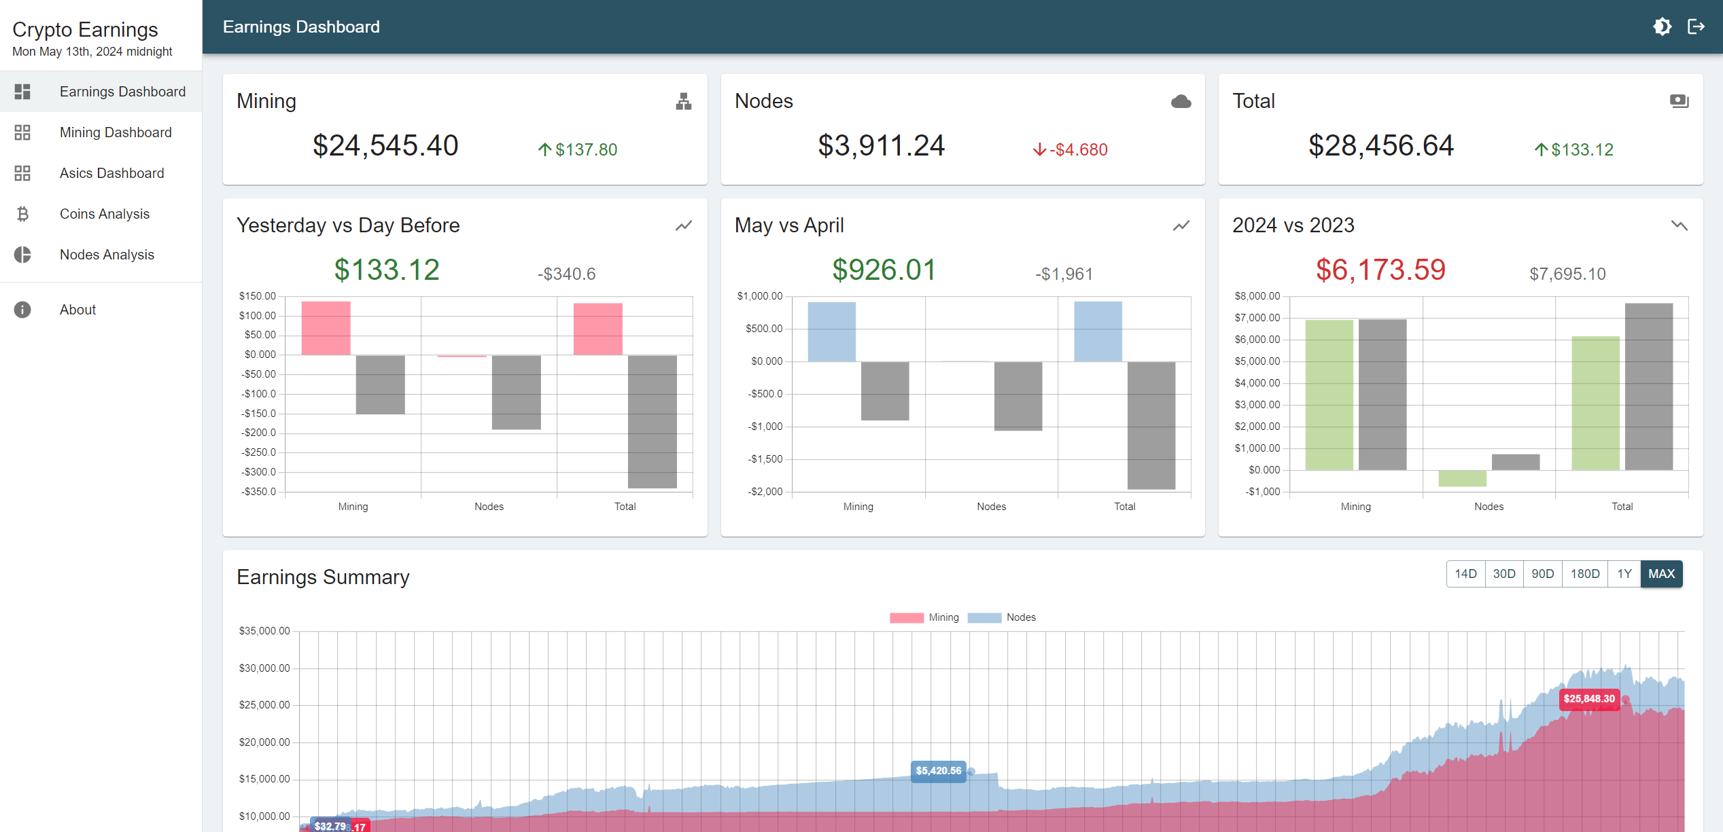Screen dimensions: 1723x832
Task: Click the info icon beside About
Action: (22, 310)
